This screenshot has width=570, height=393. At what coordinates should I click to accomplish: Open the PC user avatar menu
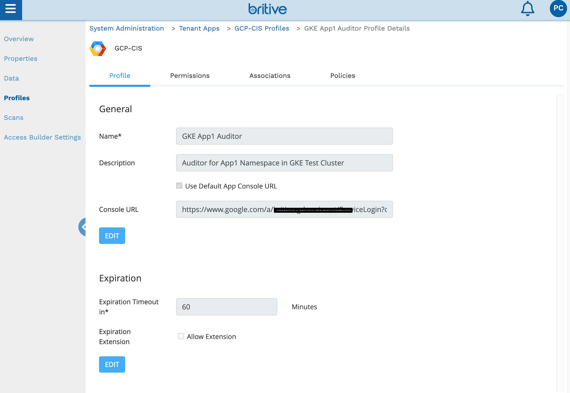558,9
